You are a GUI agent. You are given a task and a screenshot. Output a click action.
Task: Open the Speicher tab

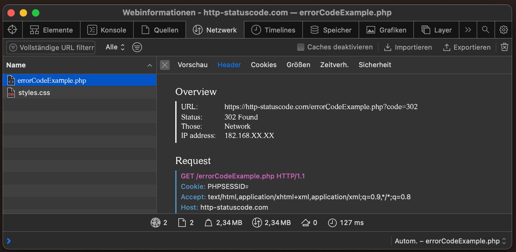click(x=331, y=30)
